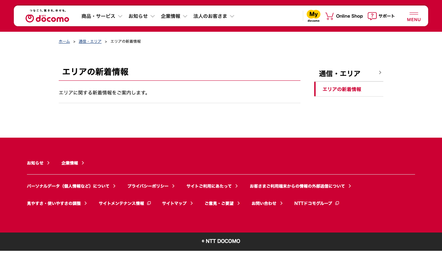Click the arrow after お客さまご利用端末からの情報の外部送信について
442x276 pixels.
pos(350,186)
